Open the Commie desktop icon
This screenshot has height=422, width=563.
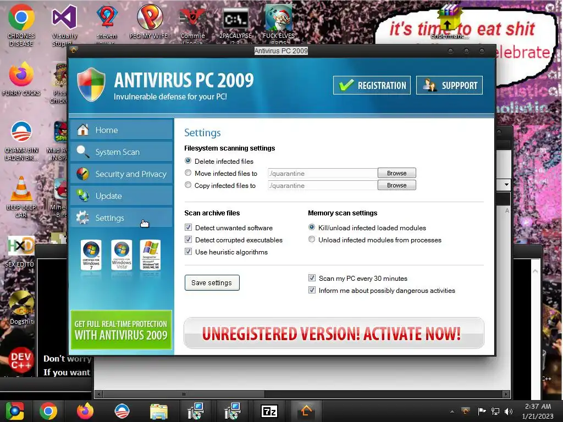click(193, 23)
